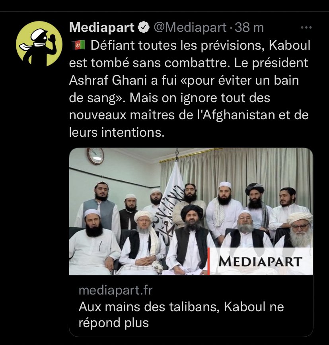Click the wall clock in the photo
Viewport: 329px width, 345px height.
(95, 155)
